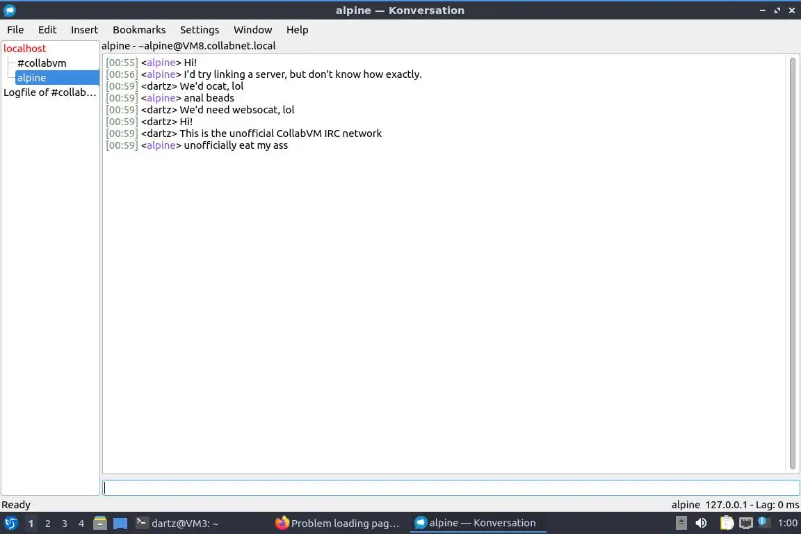Image resolution: width=801 pixels, height=534 pixels.
Task: Click the show desktop icon in the panel
Action: tap(120, 524)
